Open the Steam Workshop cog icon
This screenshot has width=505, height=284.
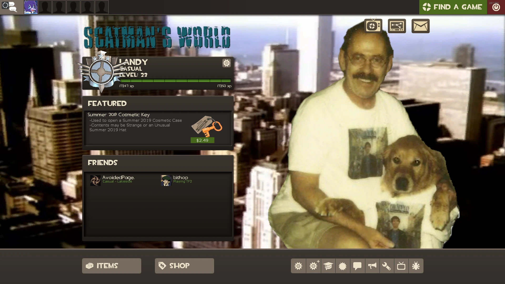click(x=343, y=266)
